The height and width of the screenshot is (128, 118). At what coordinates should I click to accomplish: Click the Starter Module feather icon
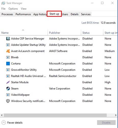(8, 82)
